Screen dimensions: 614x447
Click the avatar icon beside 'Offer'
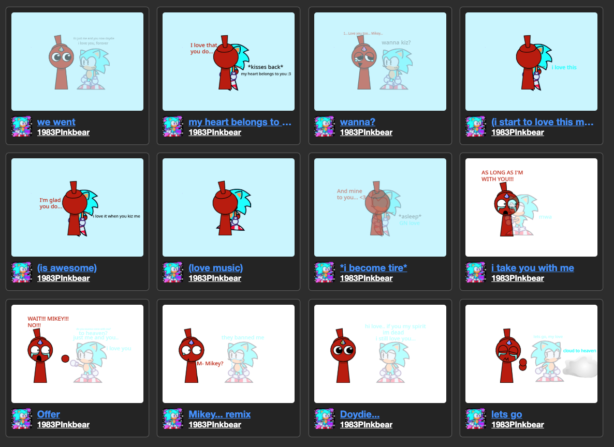(22, 419)
